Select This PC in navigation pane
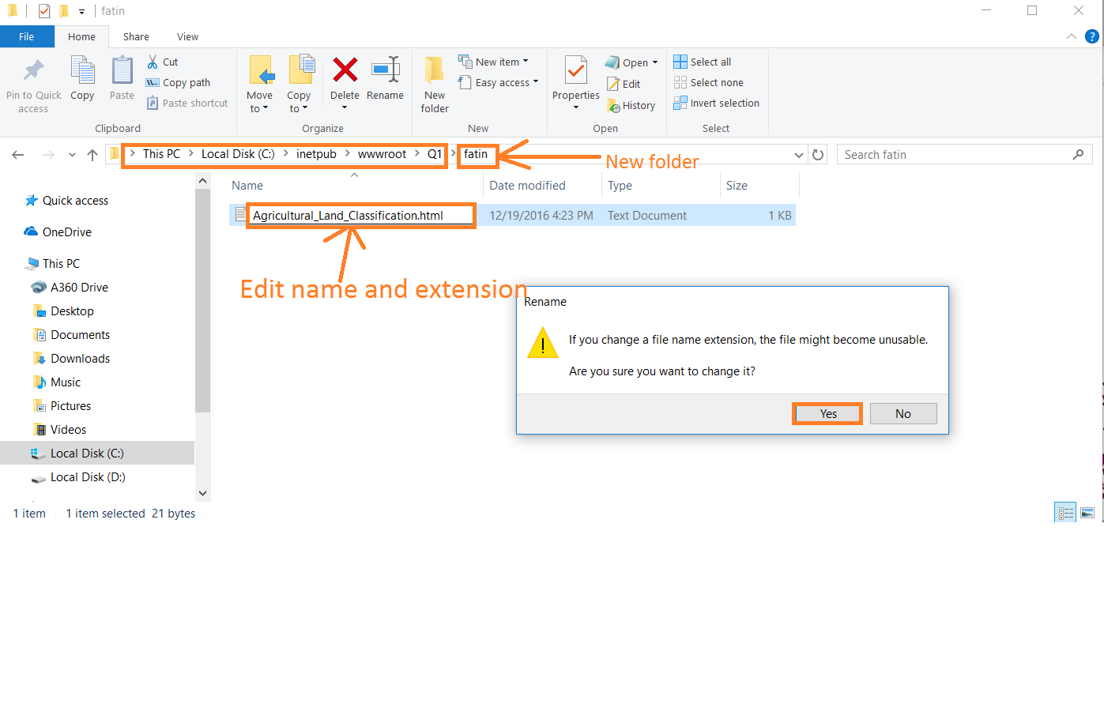 click(61, 264)
